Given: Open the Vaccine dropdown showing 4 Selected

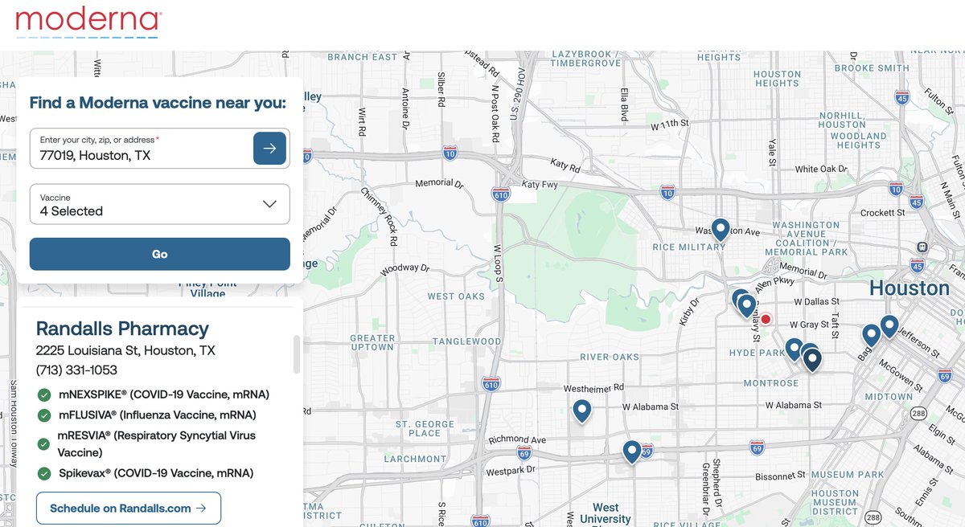Looking at the screenshot, I should (x=159, y=204).
